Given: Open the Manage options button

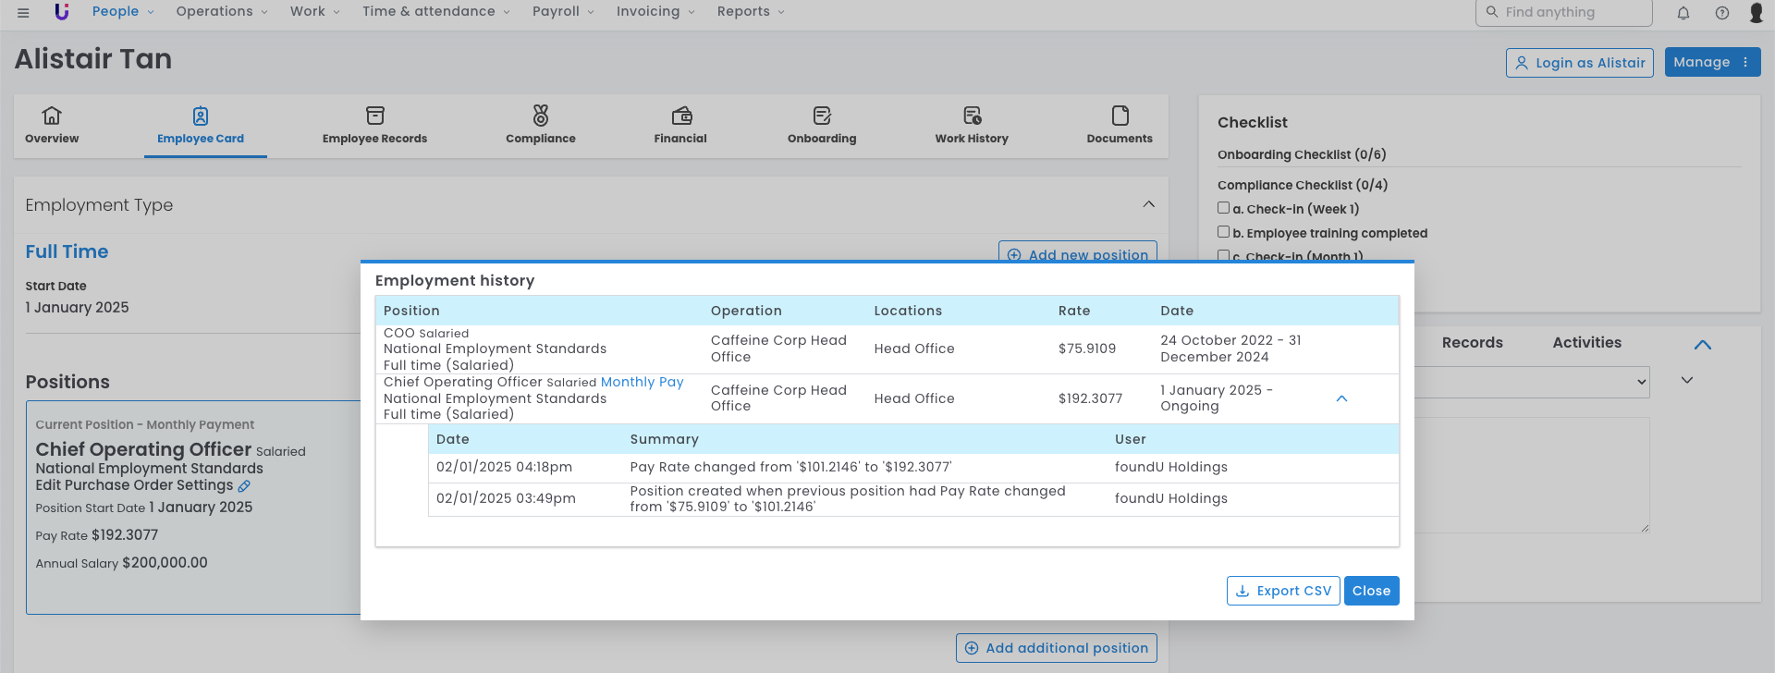Looking at the screenshot, I should [1711, 62].
